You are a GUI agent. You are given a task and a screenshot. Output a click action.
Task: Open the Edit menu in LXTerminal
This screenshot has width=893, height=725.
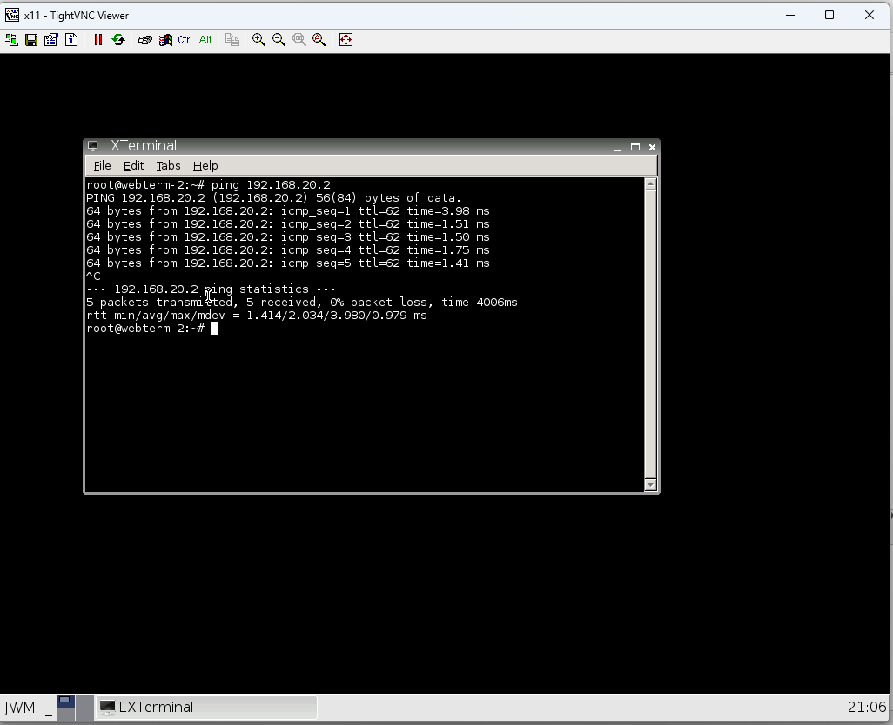(x=133, y=166)
